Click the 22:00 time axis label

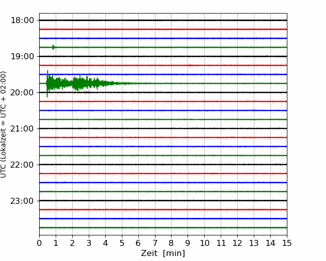[x=22, y=165]
